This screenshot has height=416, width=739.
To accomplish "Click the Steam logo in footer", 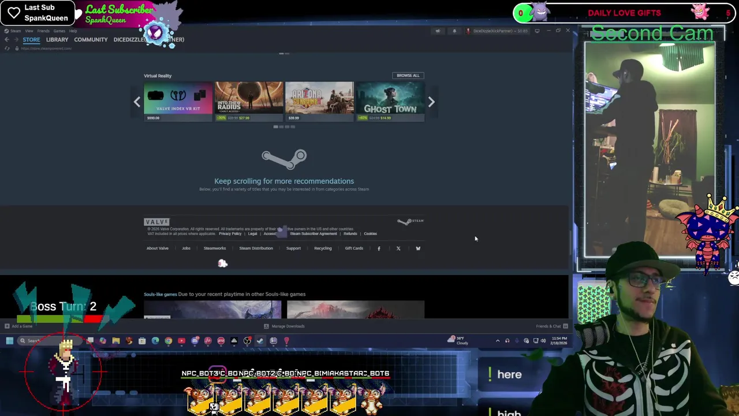I will 410,221.
